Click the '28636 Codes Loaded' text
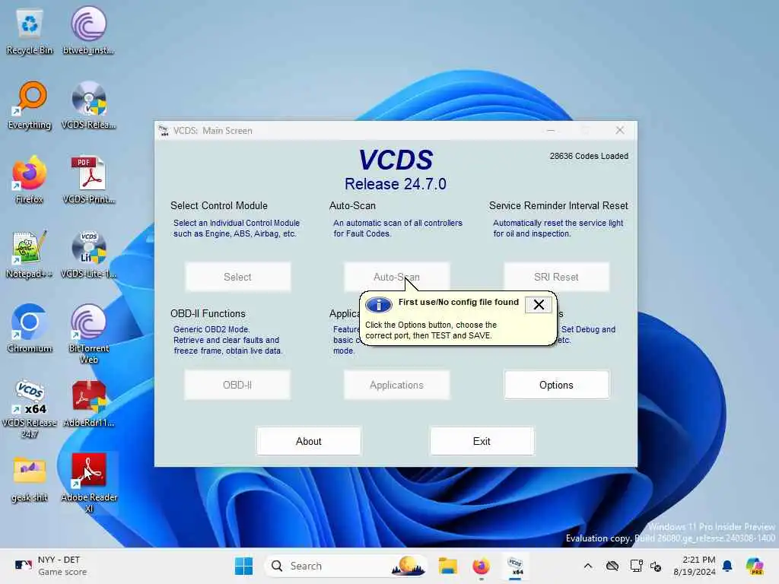779x584 pixels. [589, 156]
